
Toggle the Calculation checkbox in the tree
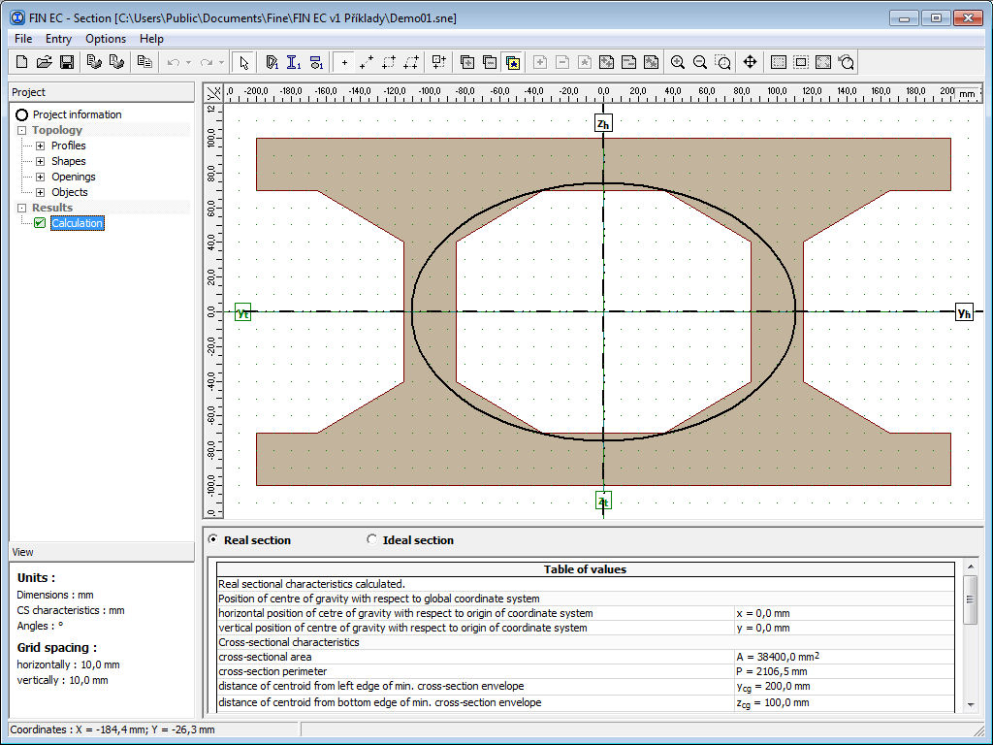click(x=40, y=223)
